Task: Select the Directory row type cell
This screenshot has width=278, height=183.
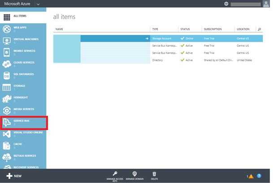Action: point(157,60)
